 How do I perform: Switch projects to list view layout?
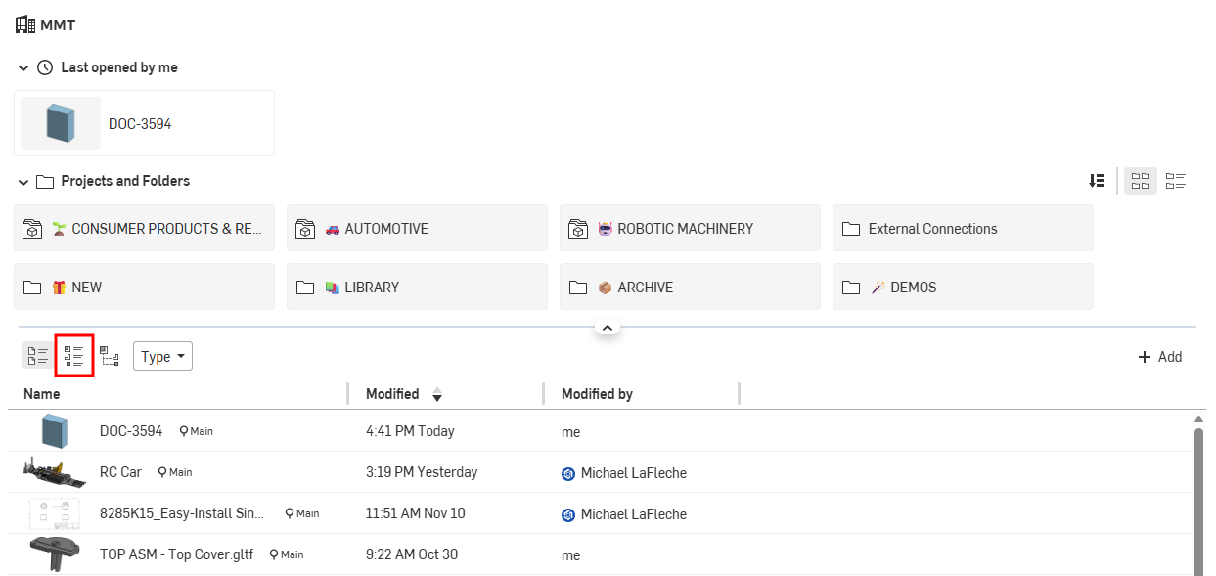[x=1175, y=181]
